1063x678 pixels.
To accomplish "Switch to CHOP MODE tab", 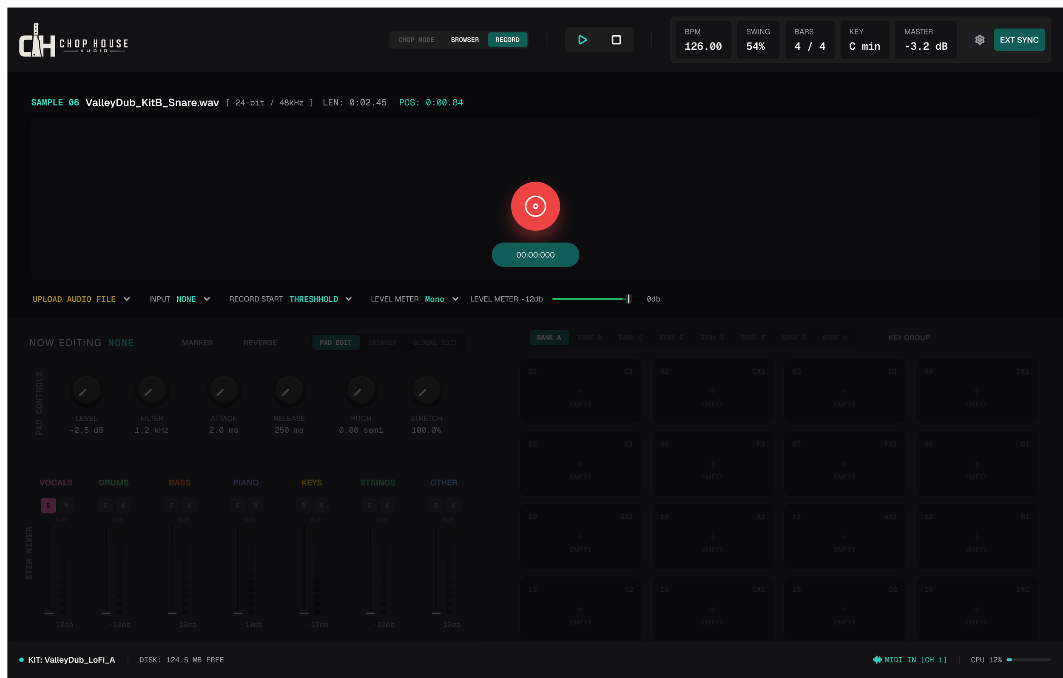I will pos(416,40).
